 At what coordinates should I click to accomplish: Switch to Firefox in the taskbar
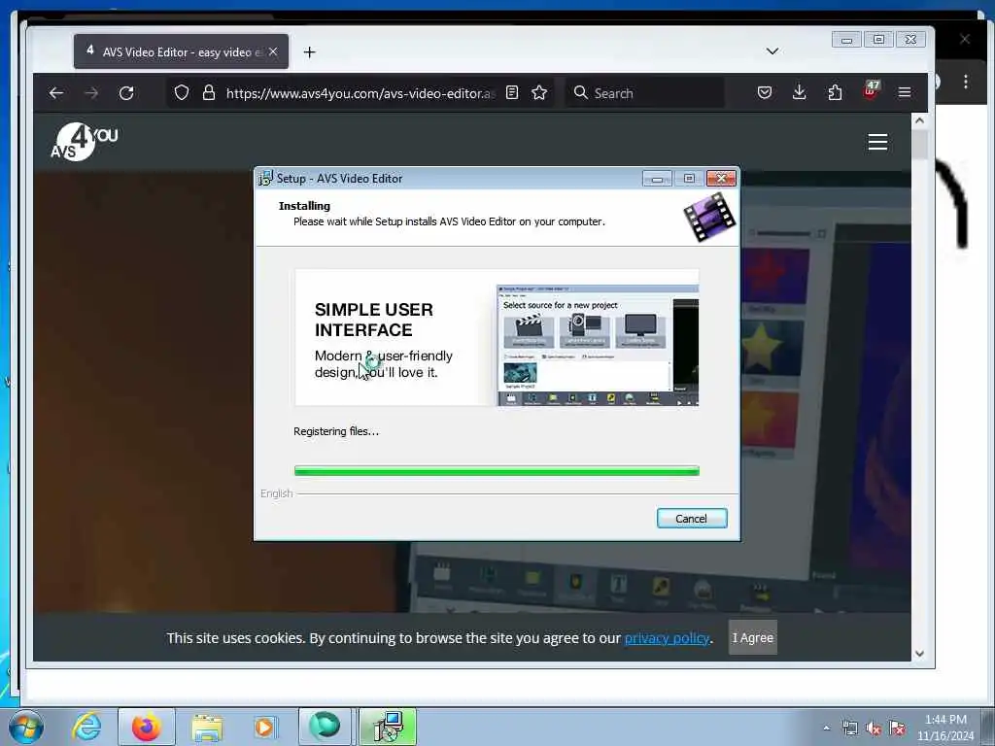click(147, 727)
